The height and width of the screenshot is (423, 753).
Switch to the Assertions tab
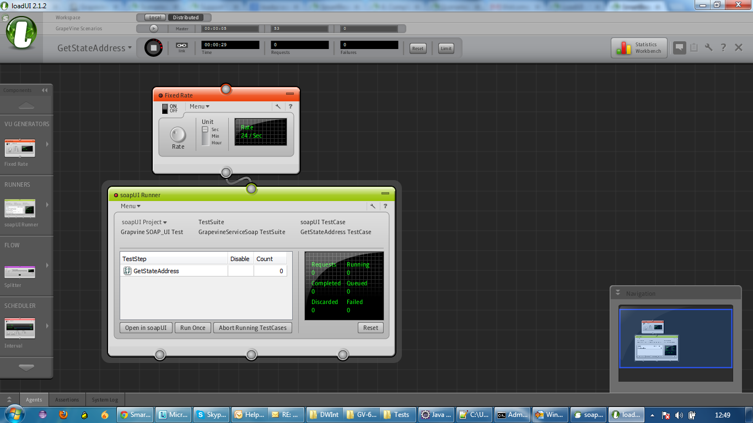(x=67, y=400)
